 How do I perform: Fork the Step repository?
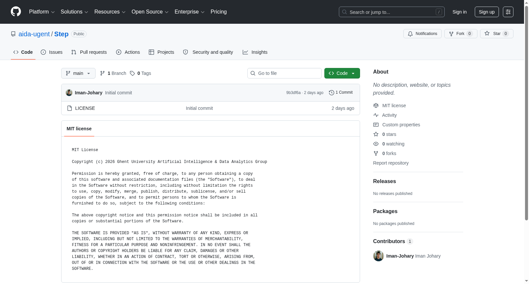pos(461,34)
